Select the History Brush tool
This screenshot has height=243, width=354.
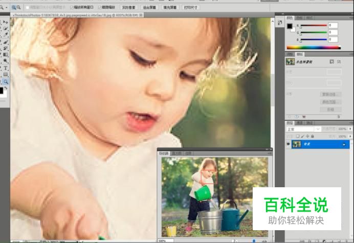click(6, 48)
